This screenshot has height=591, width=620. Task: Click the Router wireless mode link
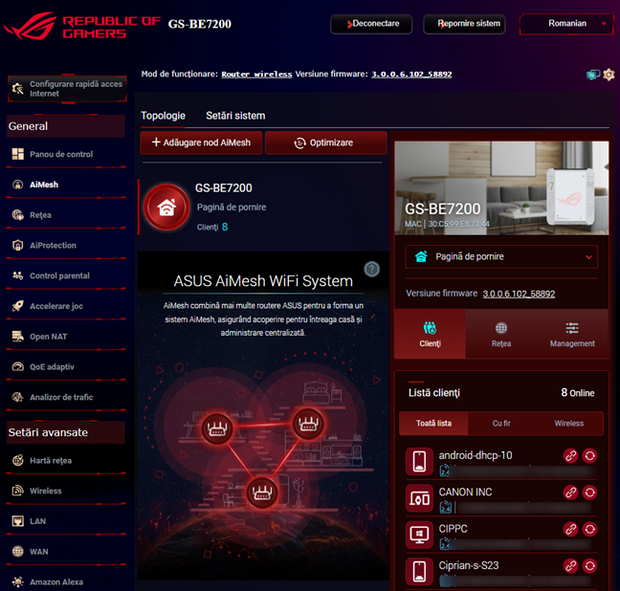point(256,74)
